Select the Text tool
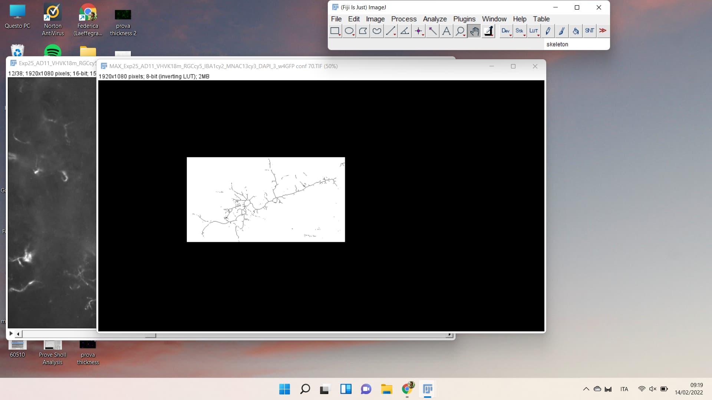712x400 pixels. [446, 31]
